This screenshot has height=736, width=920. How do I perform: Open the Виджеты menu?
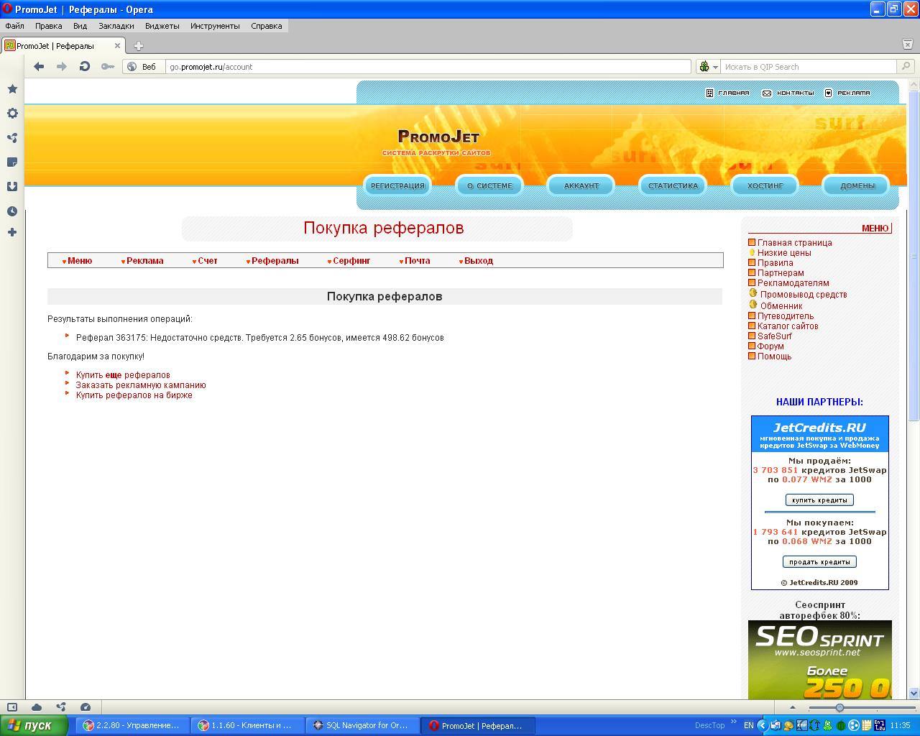[x=162, y=26]
